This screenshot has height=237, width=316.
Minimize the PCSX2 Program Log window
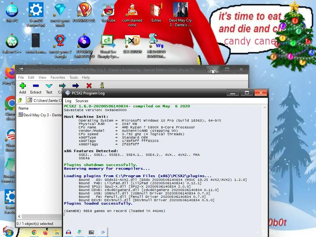tap(233, 93)
